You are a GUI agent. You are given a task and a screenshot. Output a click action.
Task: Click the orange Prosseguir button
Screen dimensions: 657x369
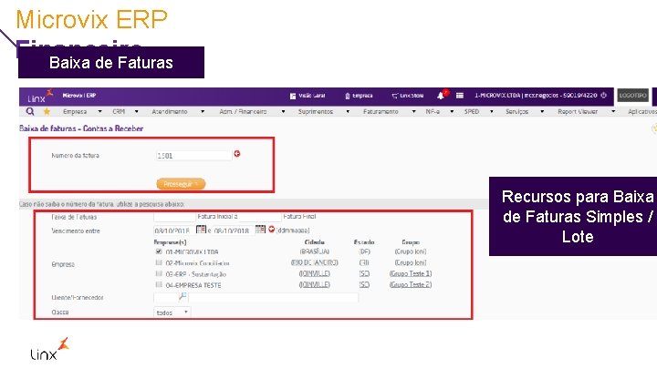[181, 184]
